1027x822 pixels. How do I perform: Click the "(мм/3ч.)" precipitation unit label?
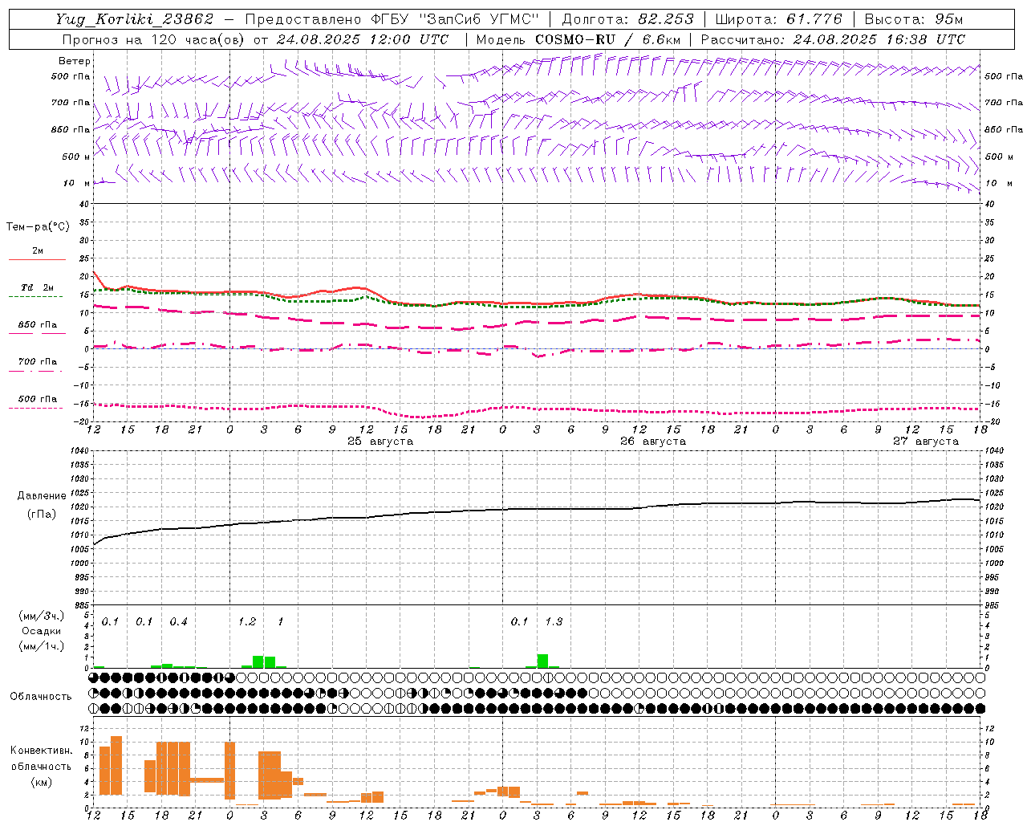tap(42, 616)
